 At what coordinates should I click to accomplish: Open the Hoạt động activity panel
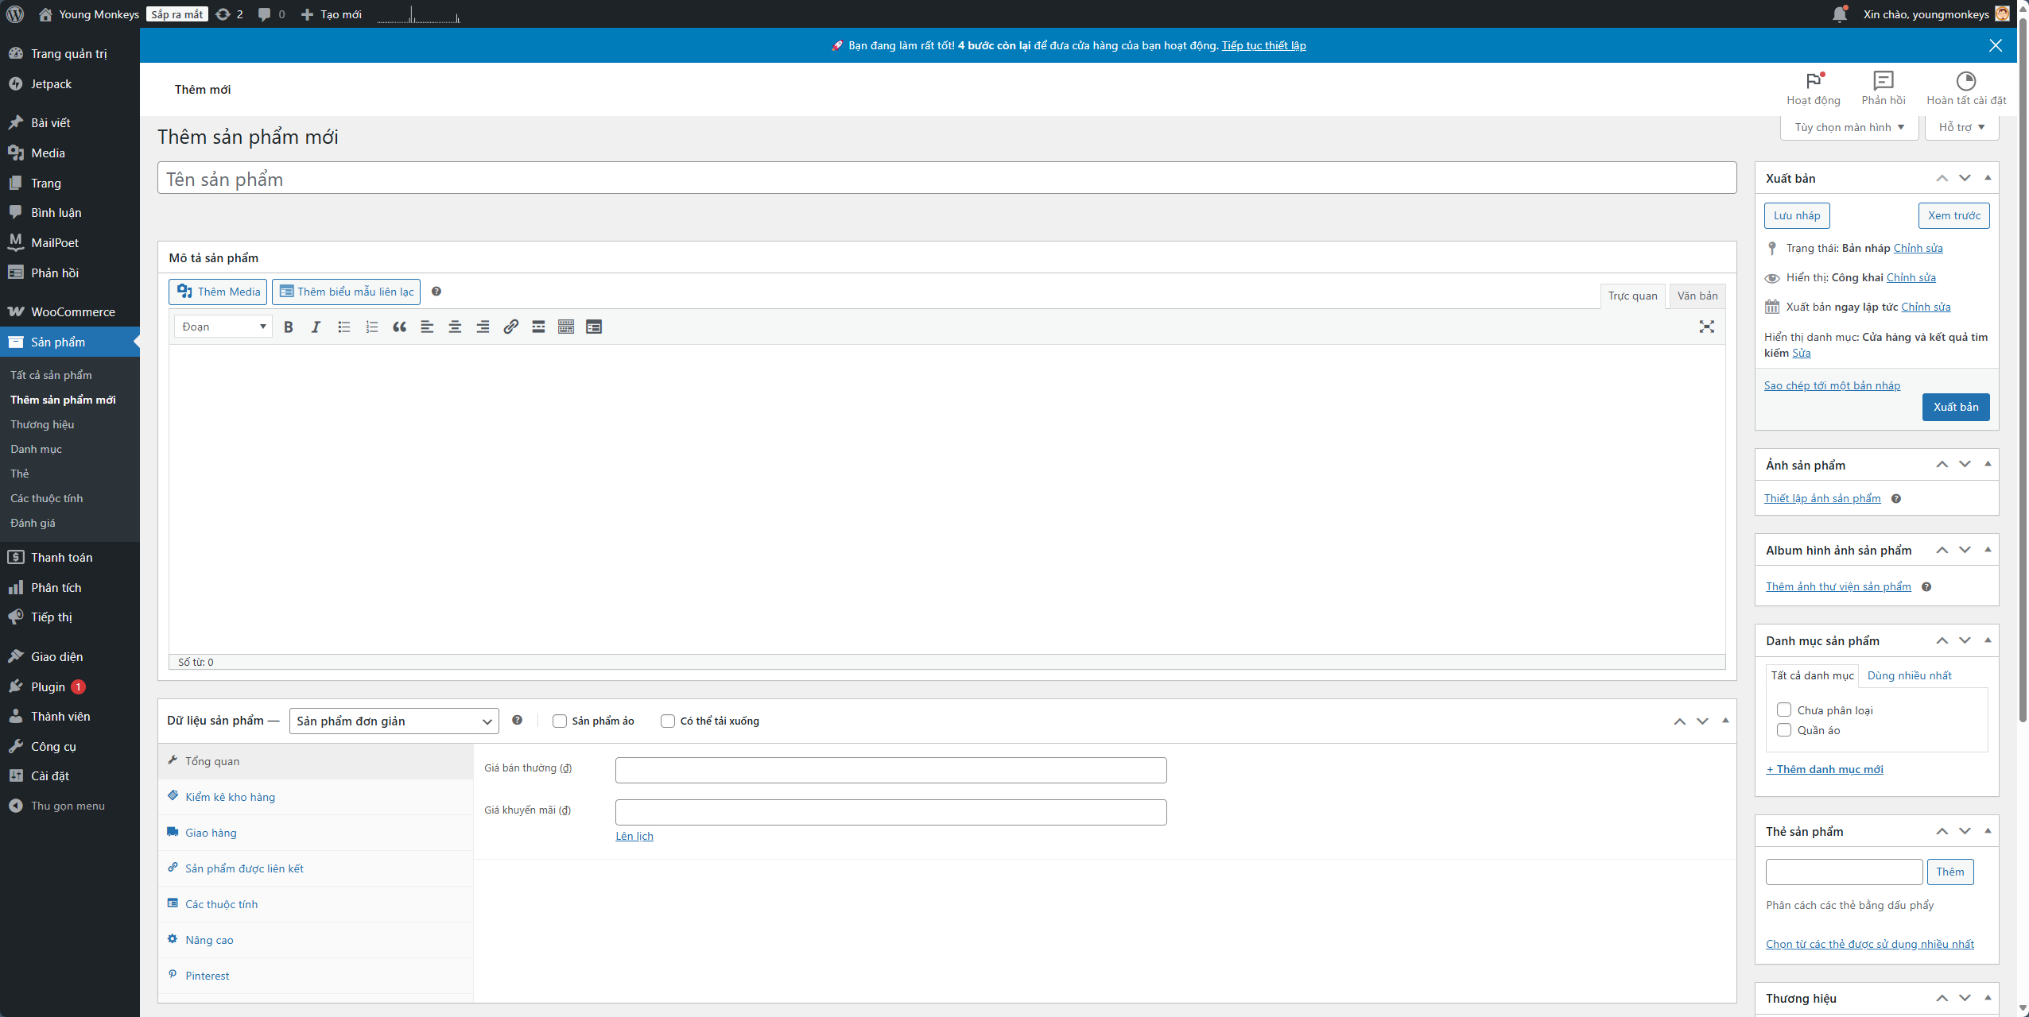[1813, 87]
